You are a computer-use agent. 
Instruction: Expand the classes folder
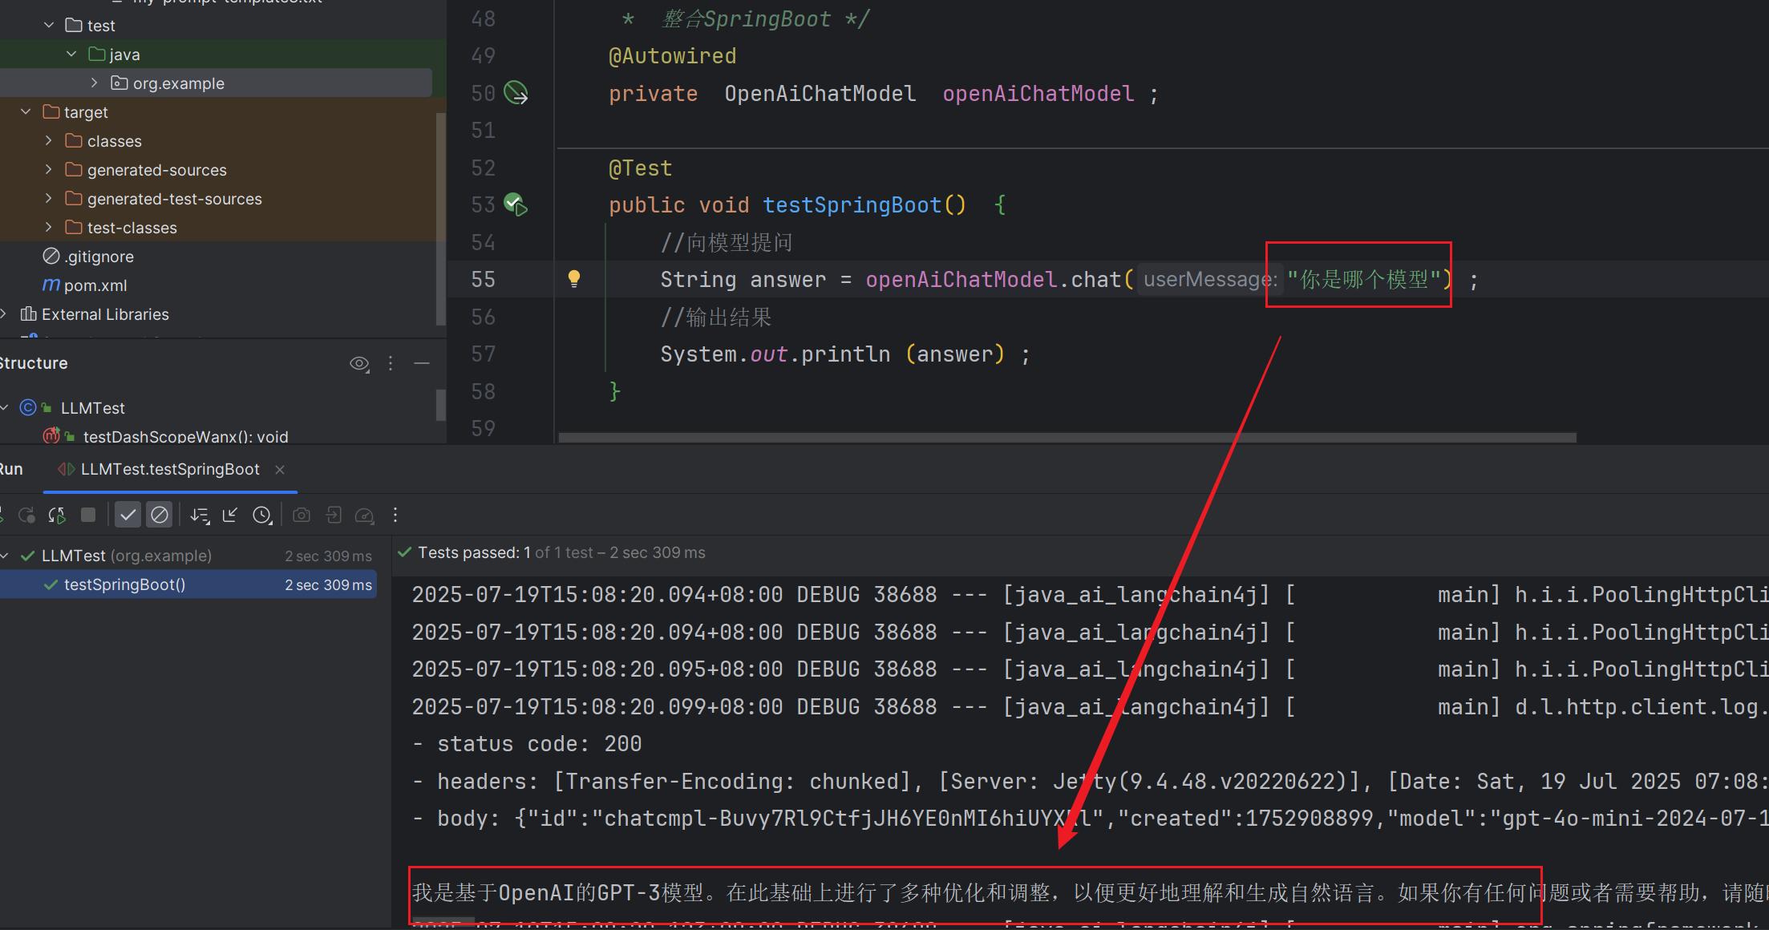coord(48,141)
